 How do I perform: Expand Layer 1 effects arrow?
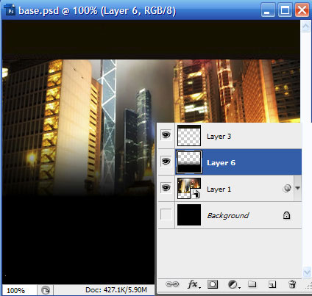coord(298,188)
